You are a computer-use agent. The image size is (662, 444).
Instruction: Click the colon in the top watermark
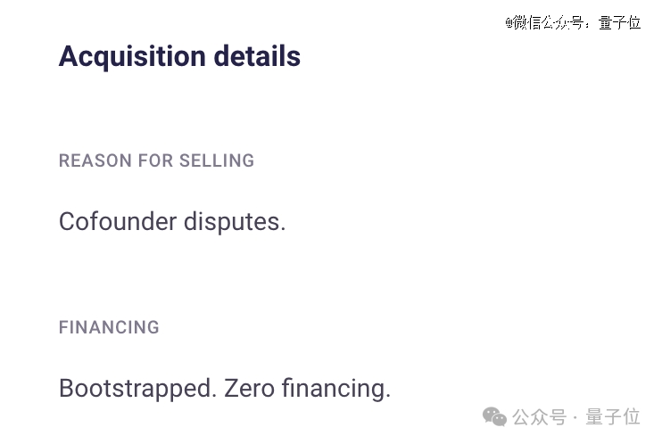coord(587,25)
